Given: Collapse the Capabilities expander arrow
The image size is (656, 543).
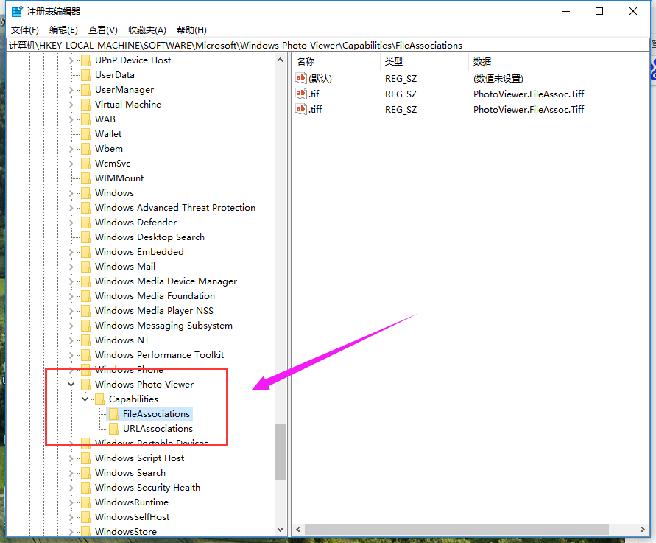Looking at the screenshot, I should point(85,399).
